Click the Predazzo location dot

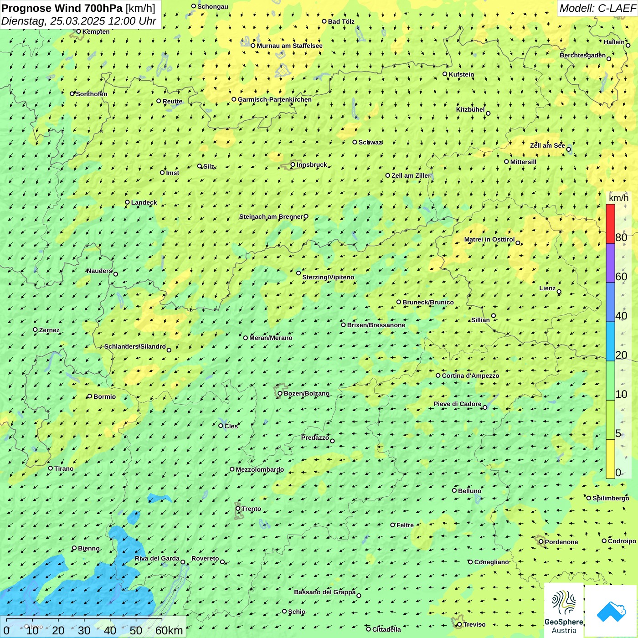coord(332,441)
